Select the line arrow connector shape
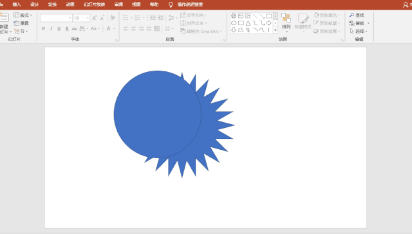The image size is (412, 234). tap(262, 16)
